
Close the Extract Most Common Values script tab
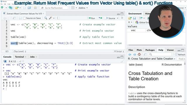coord(43,14)
